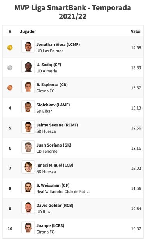Click the Valor column header

[x=136, y=31]
